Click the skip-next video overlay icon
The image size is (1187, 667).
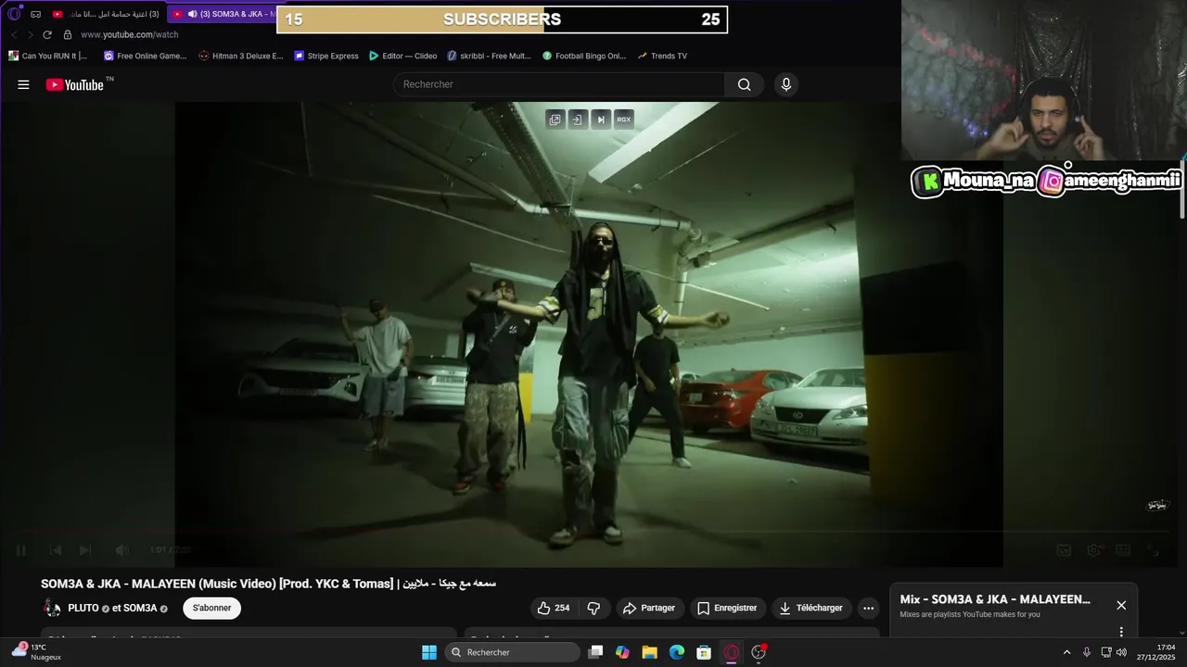[601, 120]
